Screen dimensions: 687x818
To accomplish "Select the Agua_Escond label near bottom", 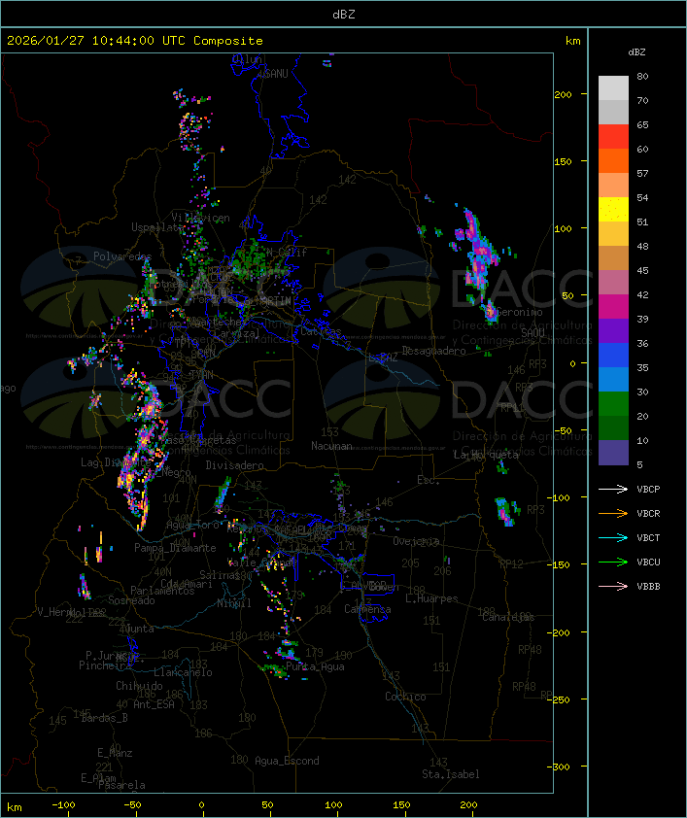I will tap(287, 761).
